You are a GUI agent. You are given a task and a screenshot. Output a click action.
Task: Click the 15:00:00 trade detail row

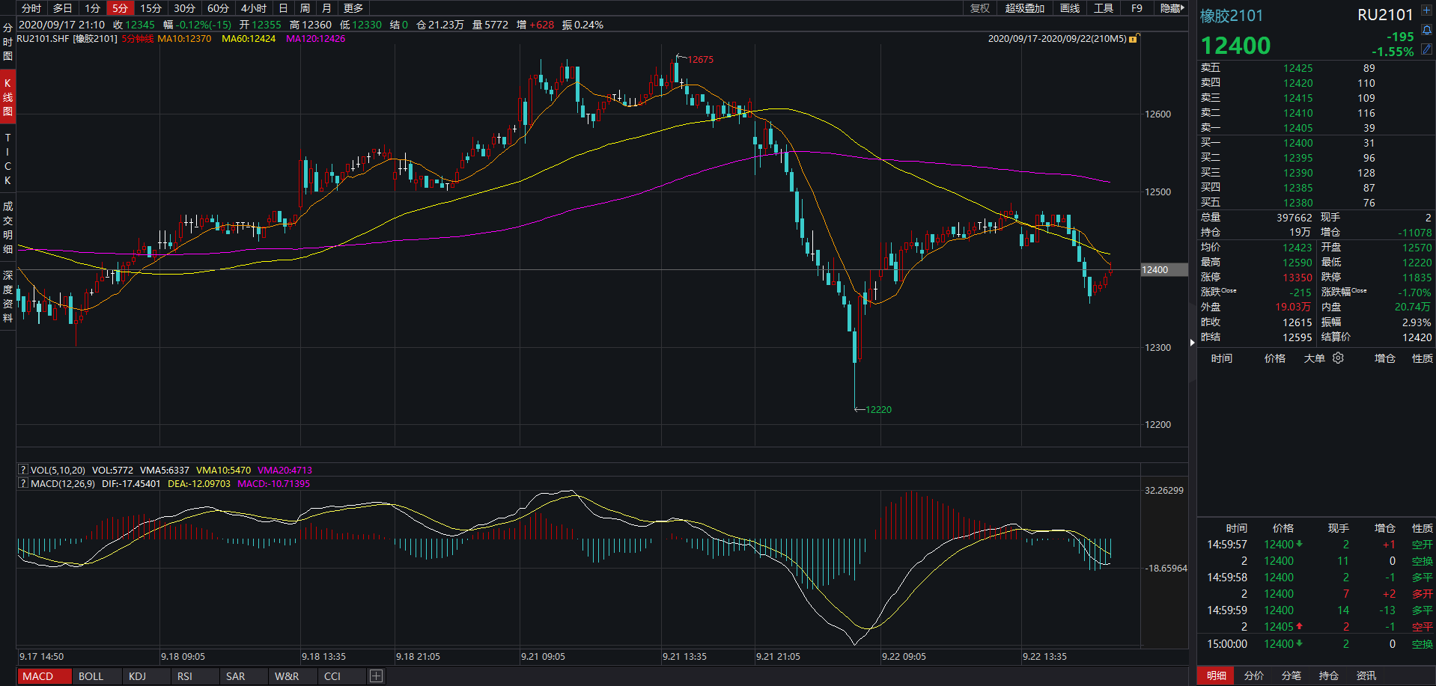[1315, 643]
